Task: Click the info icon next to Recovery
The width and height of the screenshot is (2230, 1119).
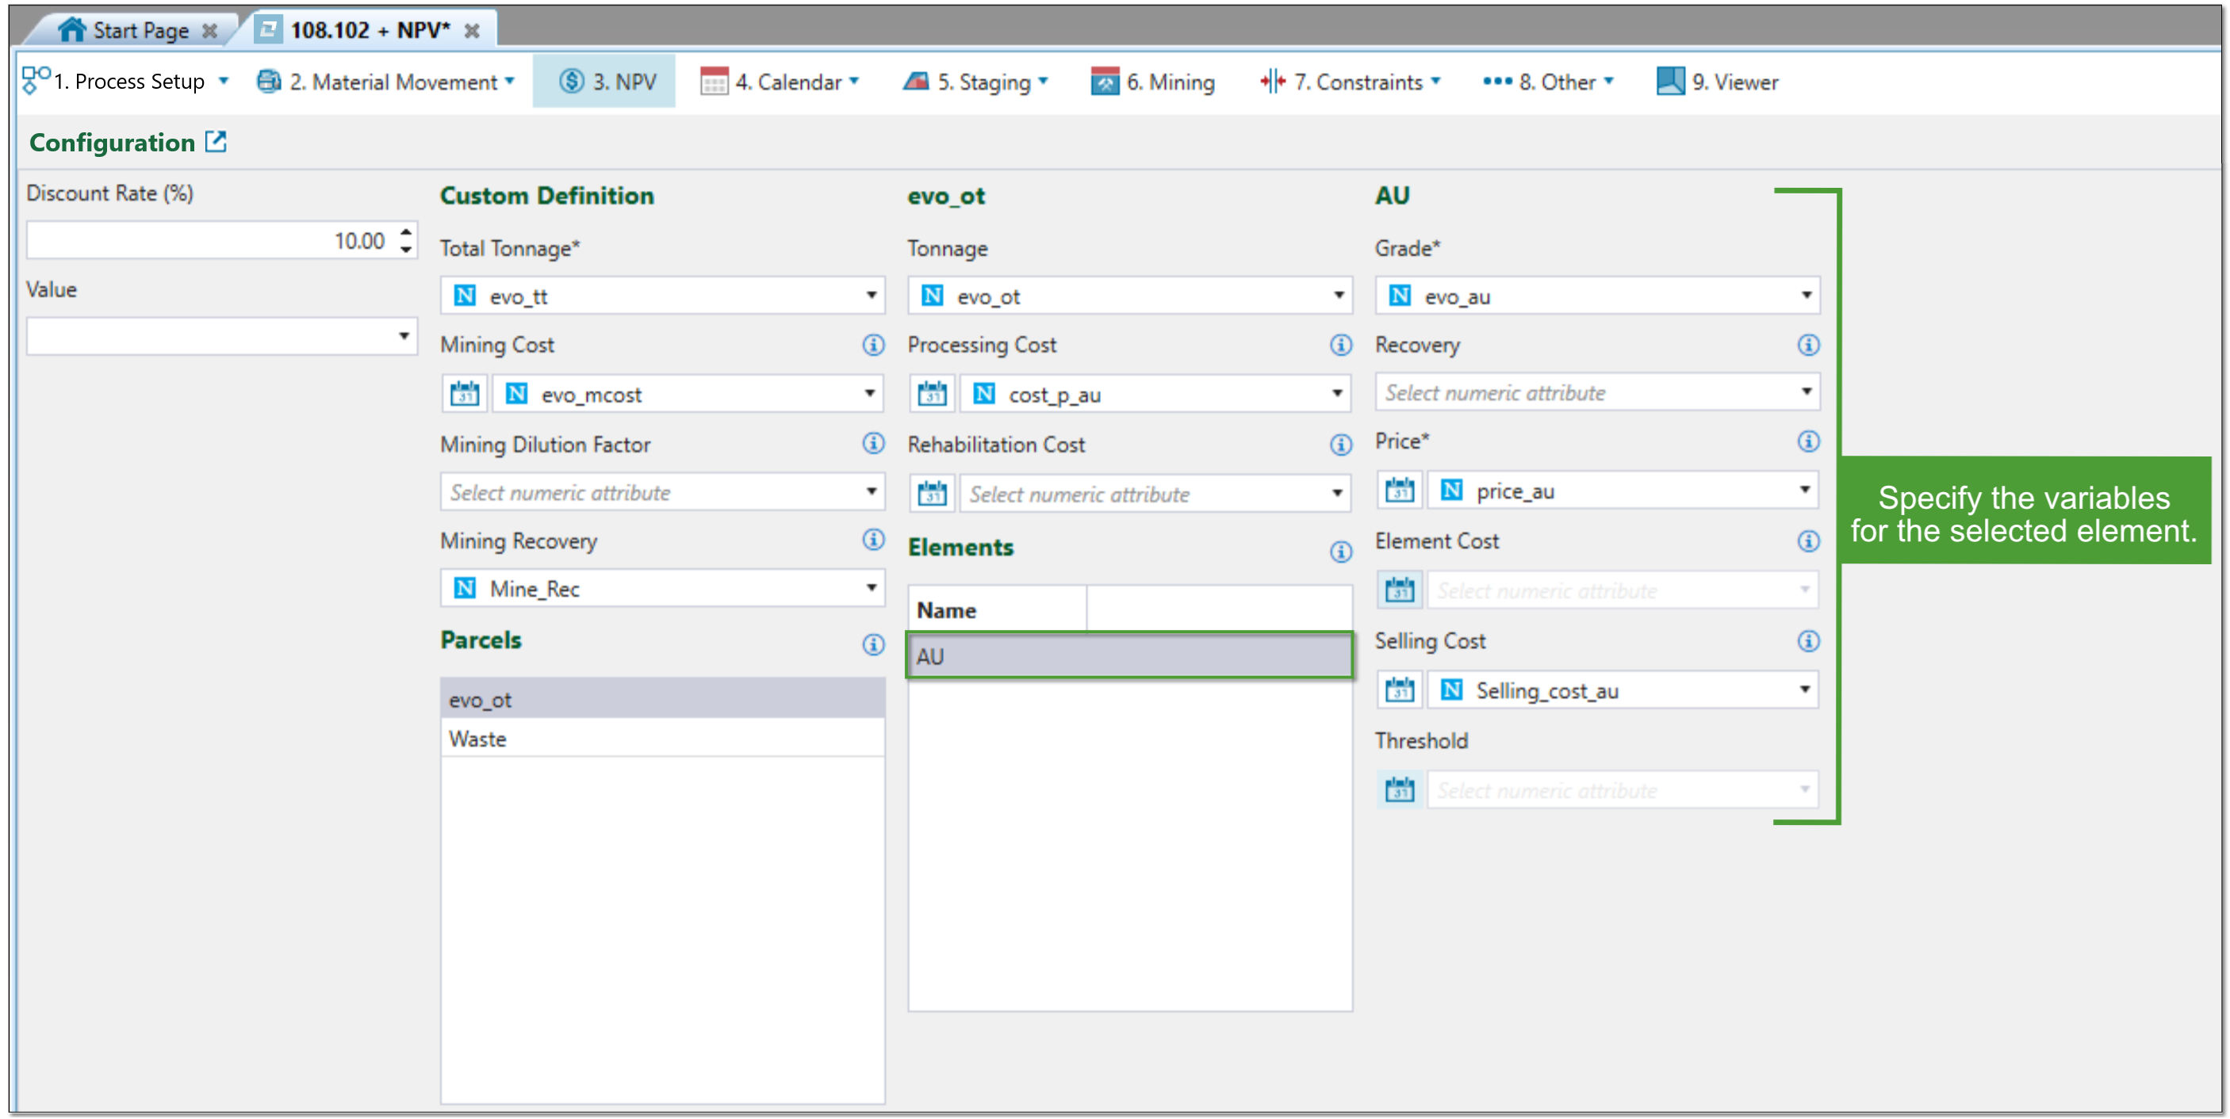Action: point(1807,346)
